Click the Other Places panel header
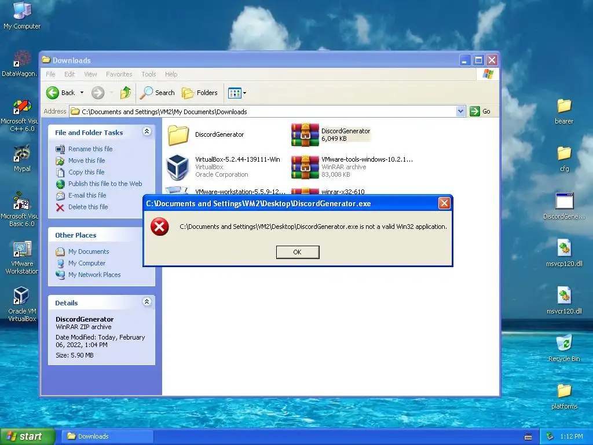The width and height of the screenshot is (593, 445). pyautogui.click(x=101, y=235)
